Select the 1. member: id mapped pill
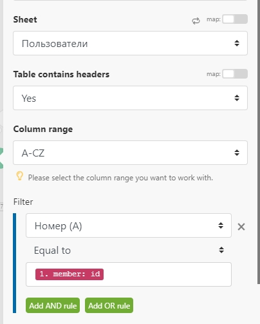Viewport: 260px width, 324px height. (70, 274)
